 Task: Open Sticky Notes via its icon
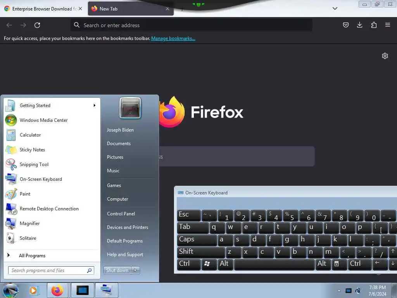tap(11, 149)
